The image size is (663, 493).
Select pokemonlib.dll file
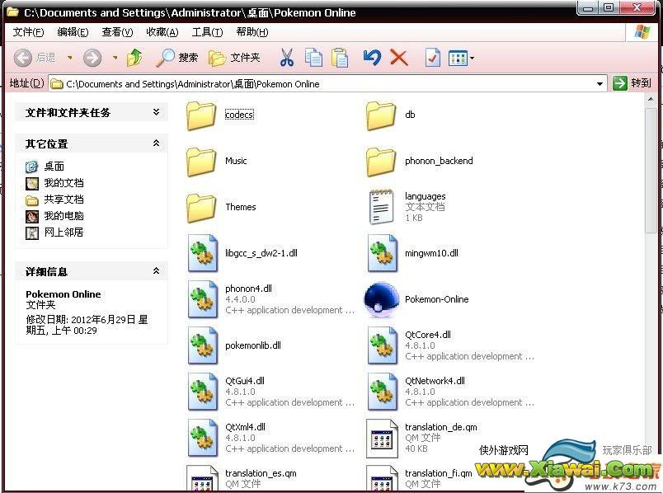(235, 345)
